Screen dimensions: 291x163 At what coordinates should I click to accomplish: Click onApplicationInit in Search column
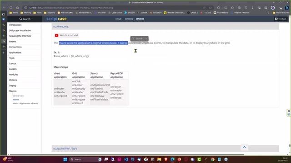[x=100, y=85]
